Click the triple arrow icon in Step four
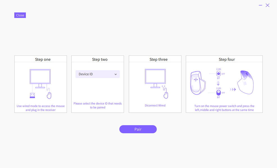277x168 pixels. (233, 89)
